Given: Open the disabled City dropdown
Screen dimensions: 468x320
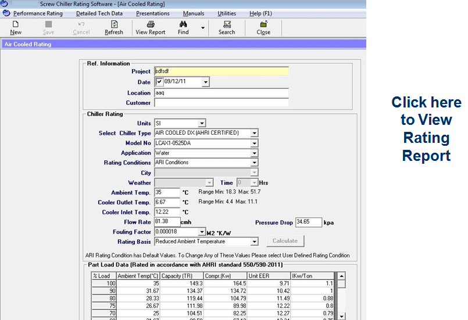Looking at the screenshot, I should click(254, 172).
